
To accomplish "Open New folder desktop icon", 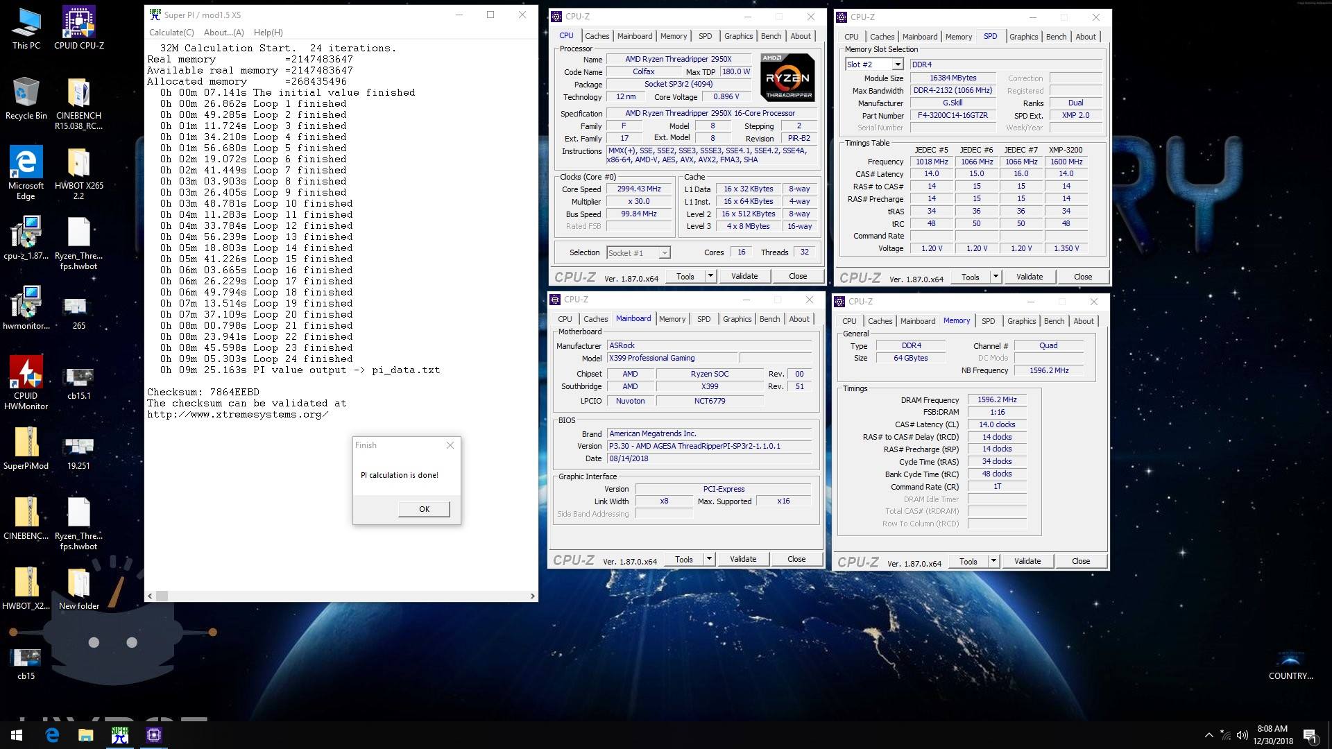I will tap(79, 588).
